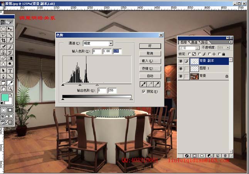Screen dimensions: 249x174
Task: Select the Notes tool
Action: [3, 83]
